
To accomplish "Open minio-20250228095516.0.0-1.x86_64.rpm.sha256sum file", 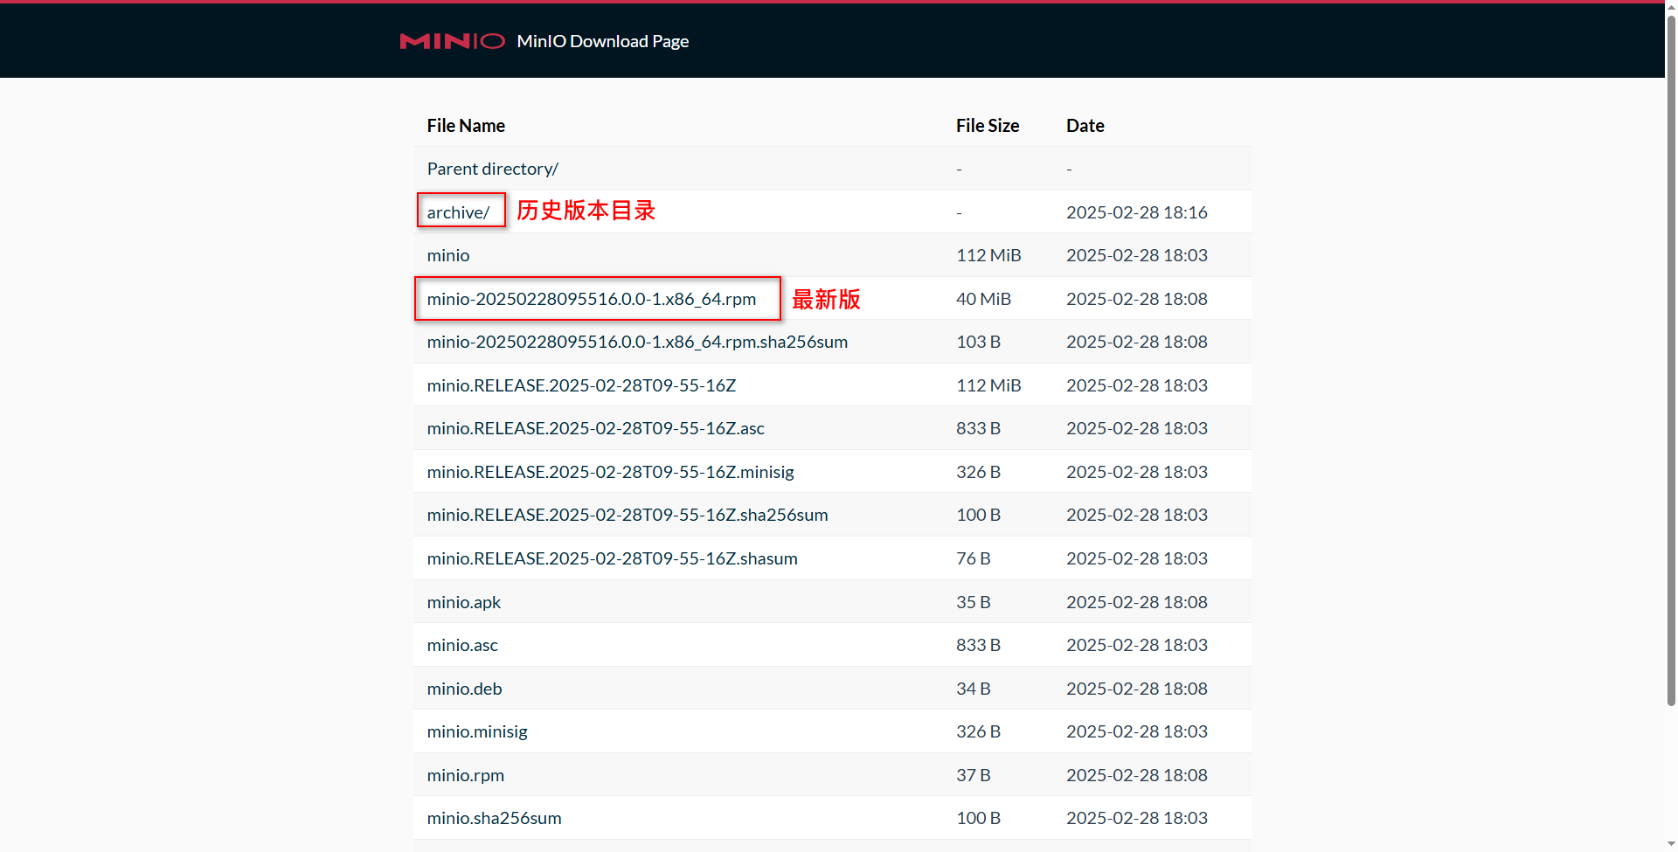I will (637, 342).
